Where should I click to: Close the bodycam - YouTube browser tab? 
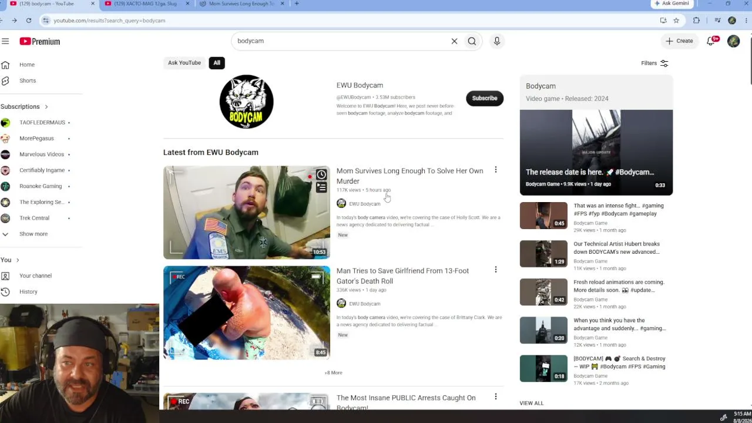[92, 4]
